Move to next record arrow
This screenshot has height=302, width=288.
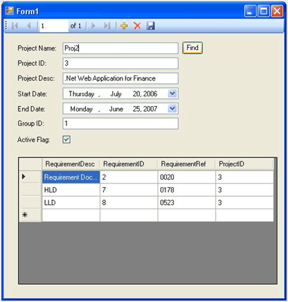click(93, 26)
